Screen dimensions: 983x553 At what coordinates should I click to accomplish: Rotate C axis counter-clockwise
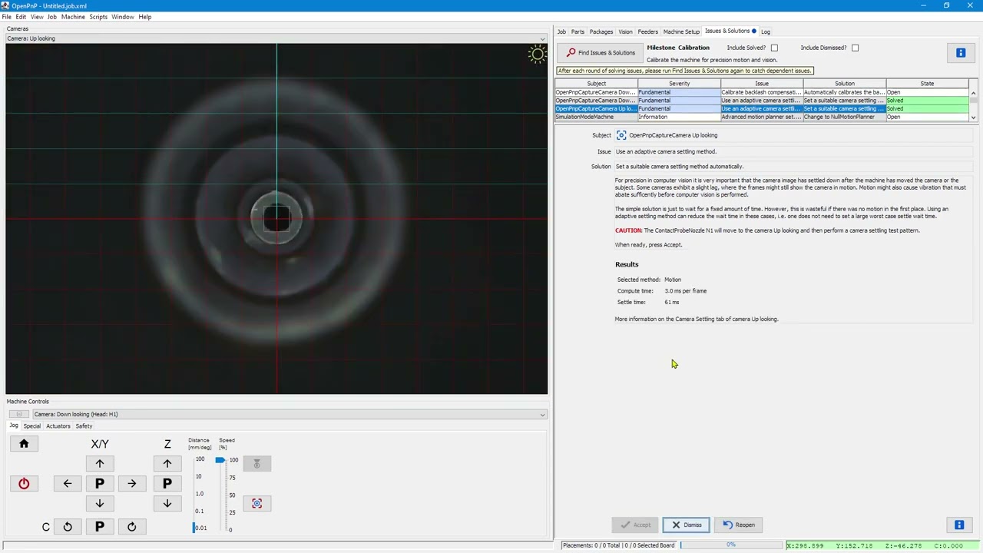tap(68, 527)
